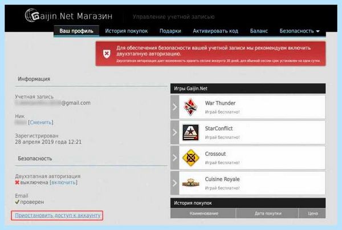The height and width of the screenshot is (230, 342).
Task: Click the Crossout game title
Action: [215, 154]
